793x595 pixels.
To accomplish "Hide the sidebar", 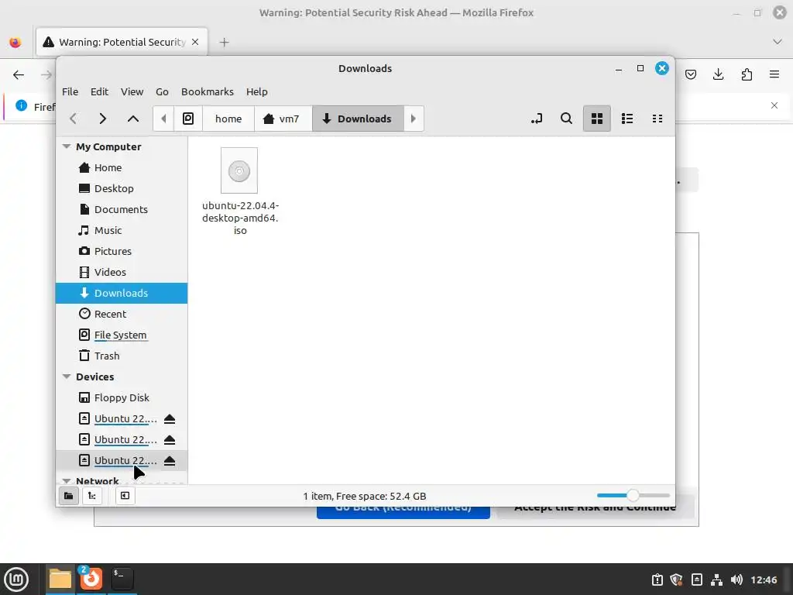I will tap(125, 496).
